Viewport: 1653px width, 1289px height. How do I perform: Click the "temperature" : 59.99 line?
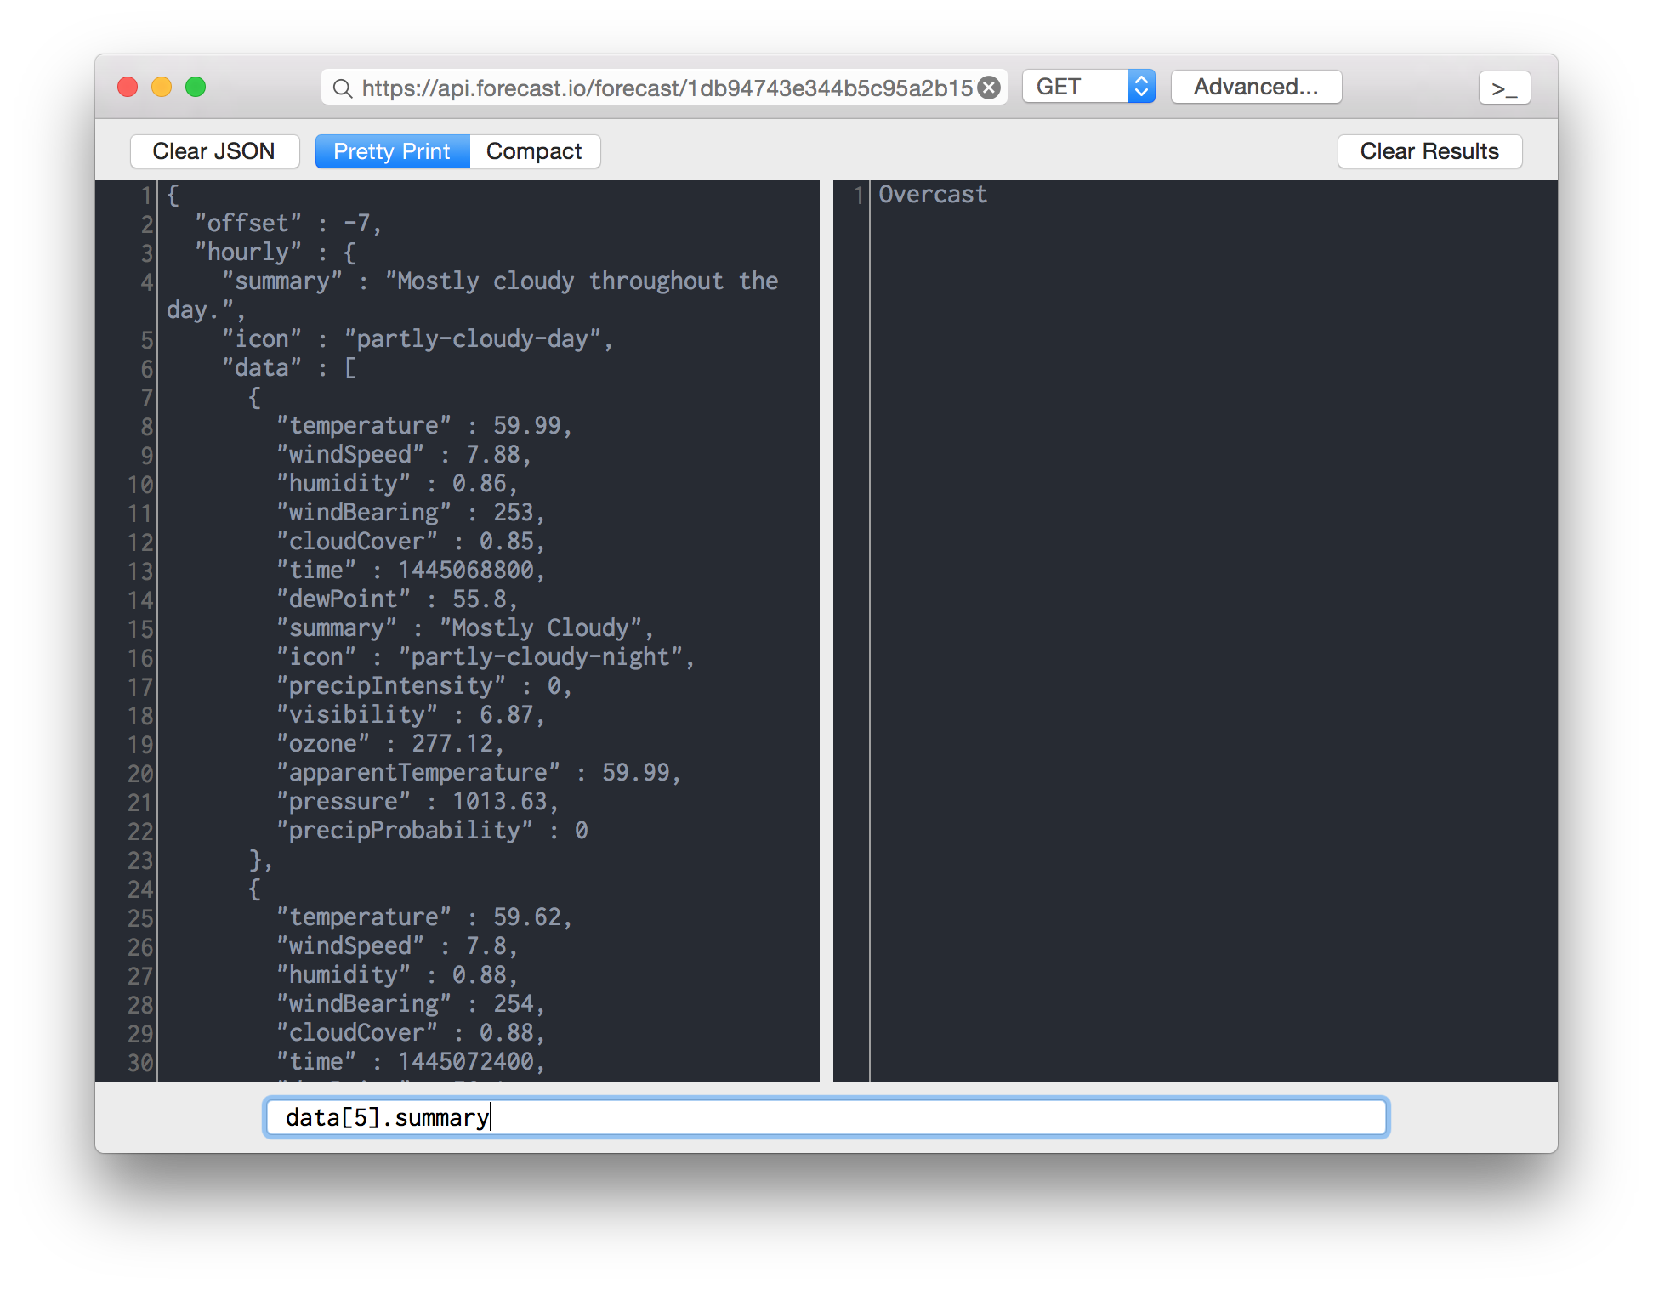pyautogui.click(x=423, y=426)
